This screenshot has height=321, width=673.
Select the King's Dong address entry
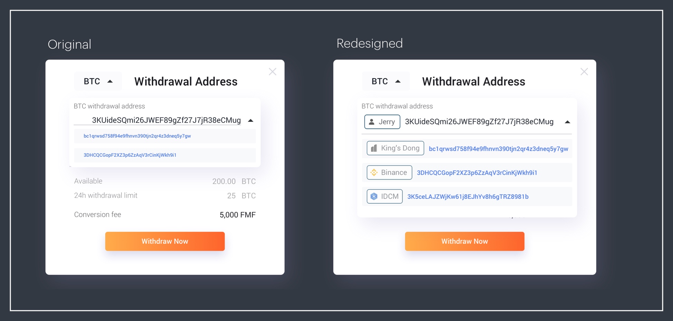[498, 149]
